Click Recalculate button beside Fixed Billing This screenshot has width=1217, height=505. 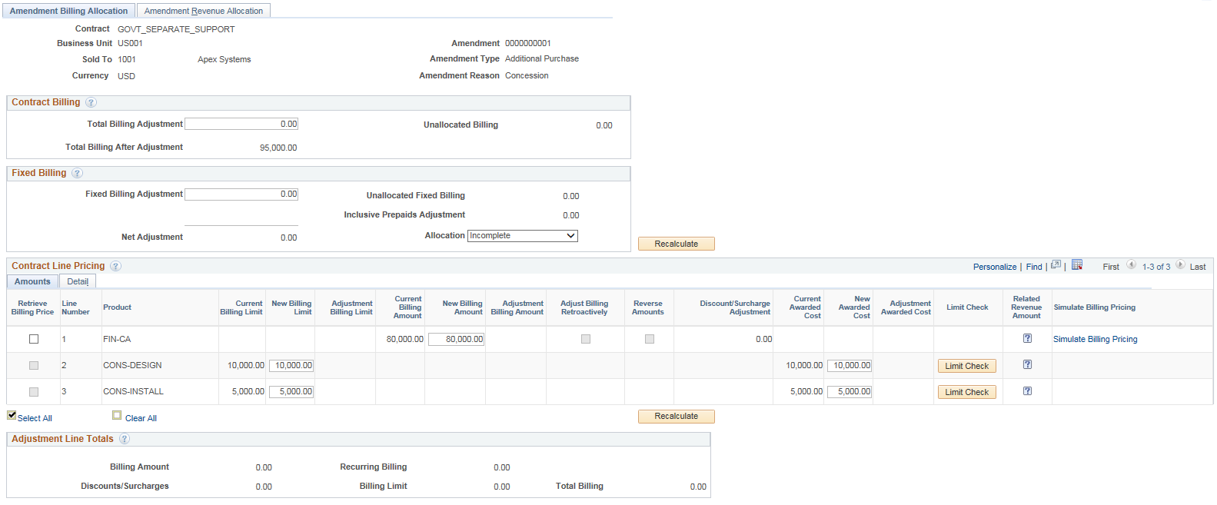point(677,244)
